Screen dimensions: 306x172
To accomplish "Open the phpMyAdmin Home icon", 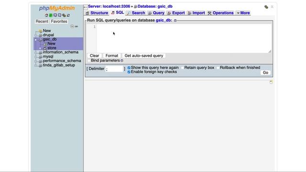I will [x=46, y=15].
